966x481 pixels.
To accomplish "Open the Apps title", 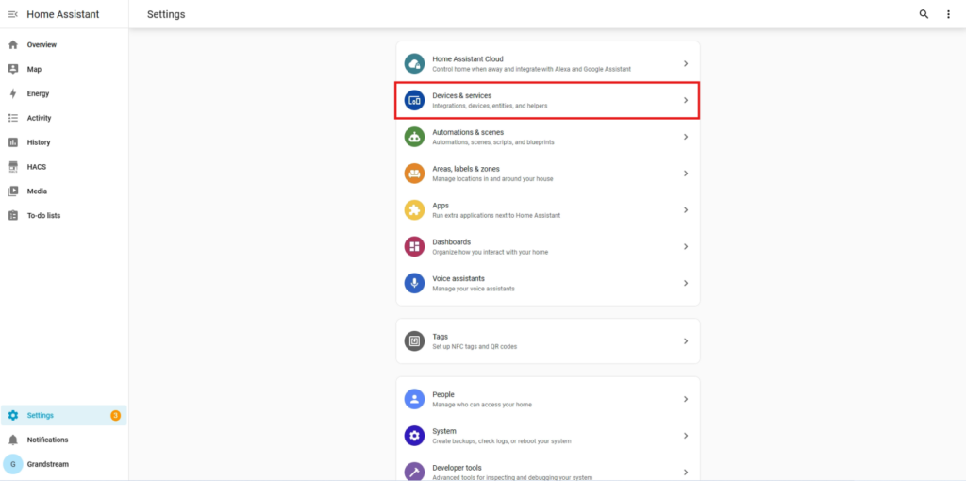I will 441,206.
